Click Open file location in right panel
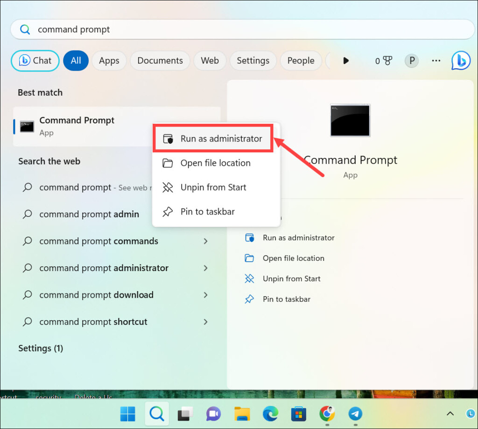This screenshot has height=429, width=478. 293,258
